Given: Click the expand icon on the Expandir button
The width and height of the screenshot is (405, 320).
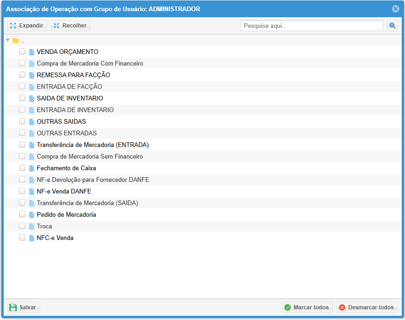Looking at the screenshot, I should (14, 26).
